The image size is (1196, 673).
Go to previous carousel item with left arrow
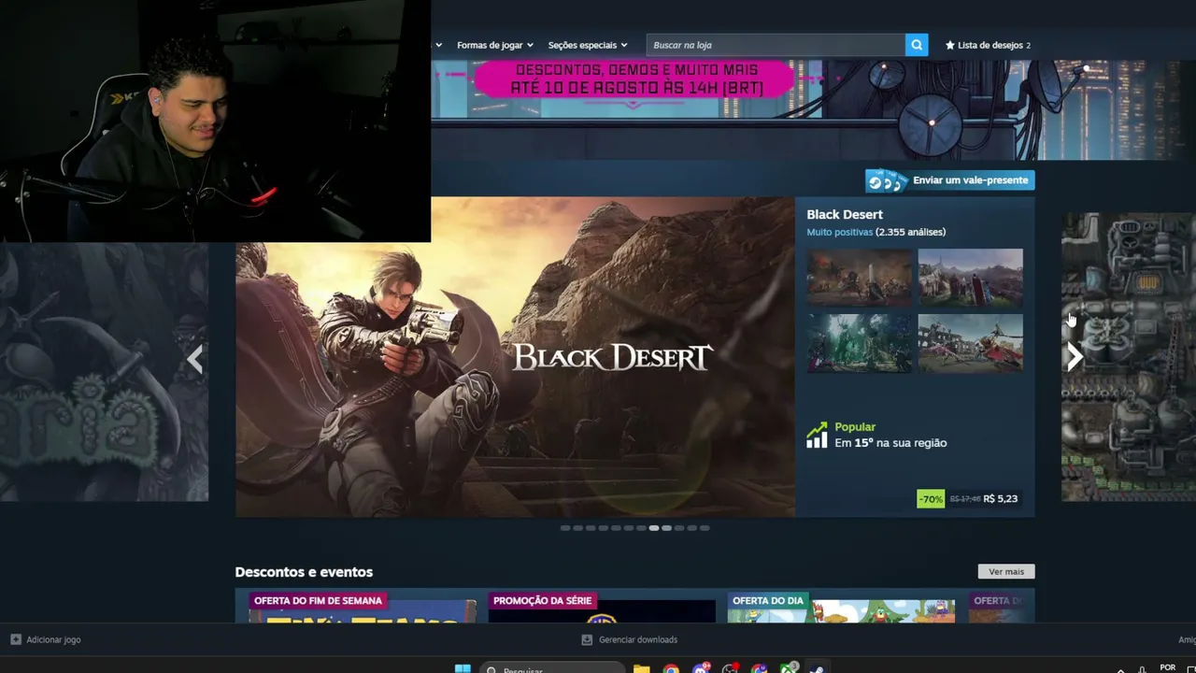click(x=194, y=359)
